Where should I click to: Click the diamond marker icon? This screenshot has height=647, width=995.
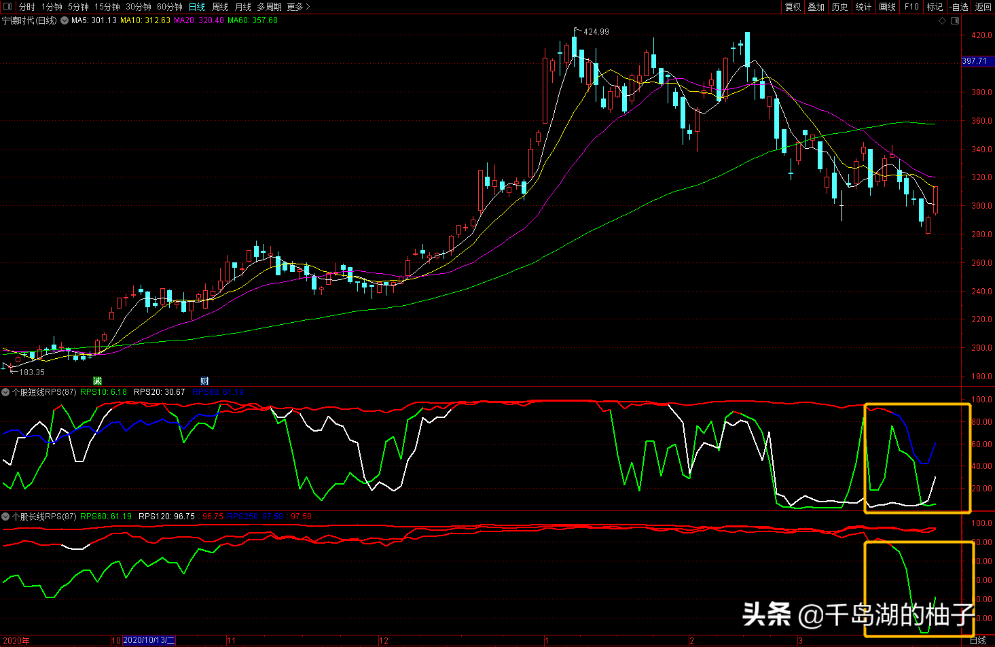[943, 21]
